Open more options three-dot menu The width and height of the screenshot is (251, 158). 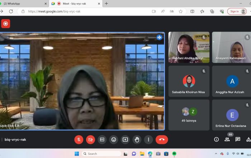pos(148,140)
